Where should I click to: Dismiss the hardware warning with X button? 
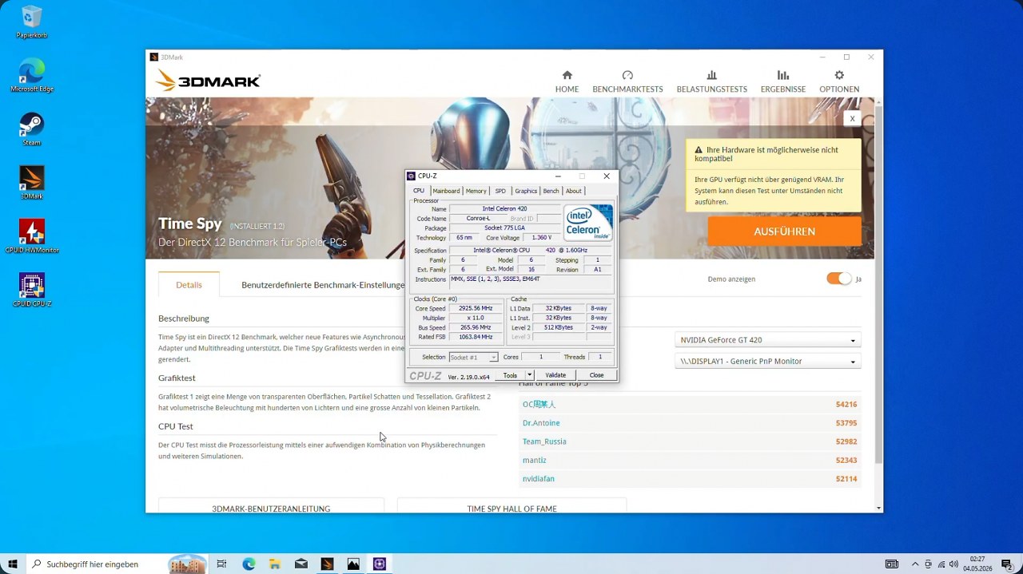click(852, 118)
